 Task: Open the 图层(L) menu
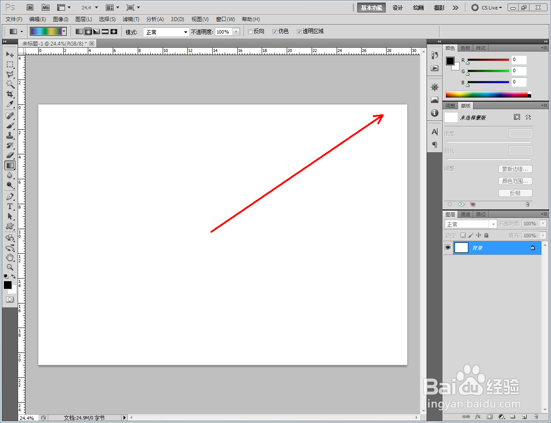(84, 19)
